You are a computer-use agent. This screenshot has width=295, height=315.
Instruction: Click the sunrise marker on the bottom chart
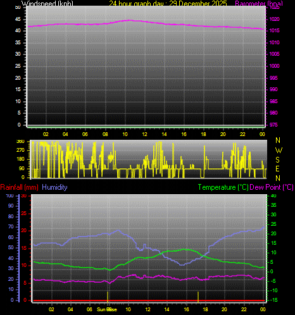click(108, 297)
